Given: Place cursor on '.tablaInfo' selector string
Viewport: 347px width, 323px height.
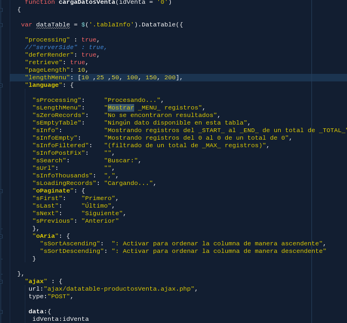Looking at the screenshot, I should 111,25.
